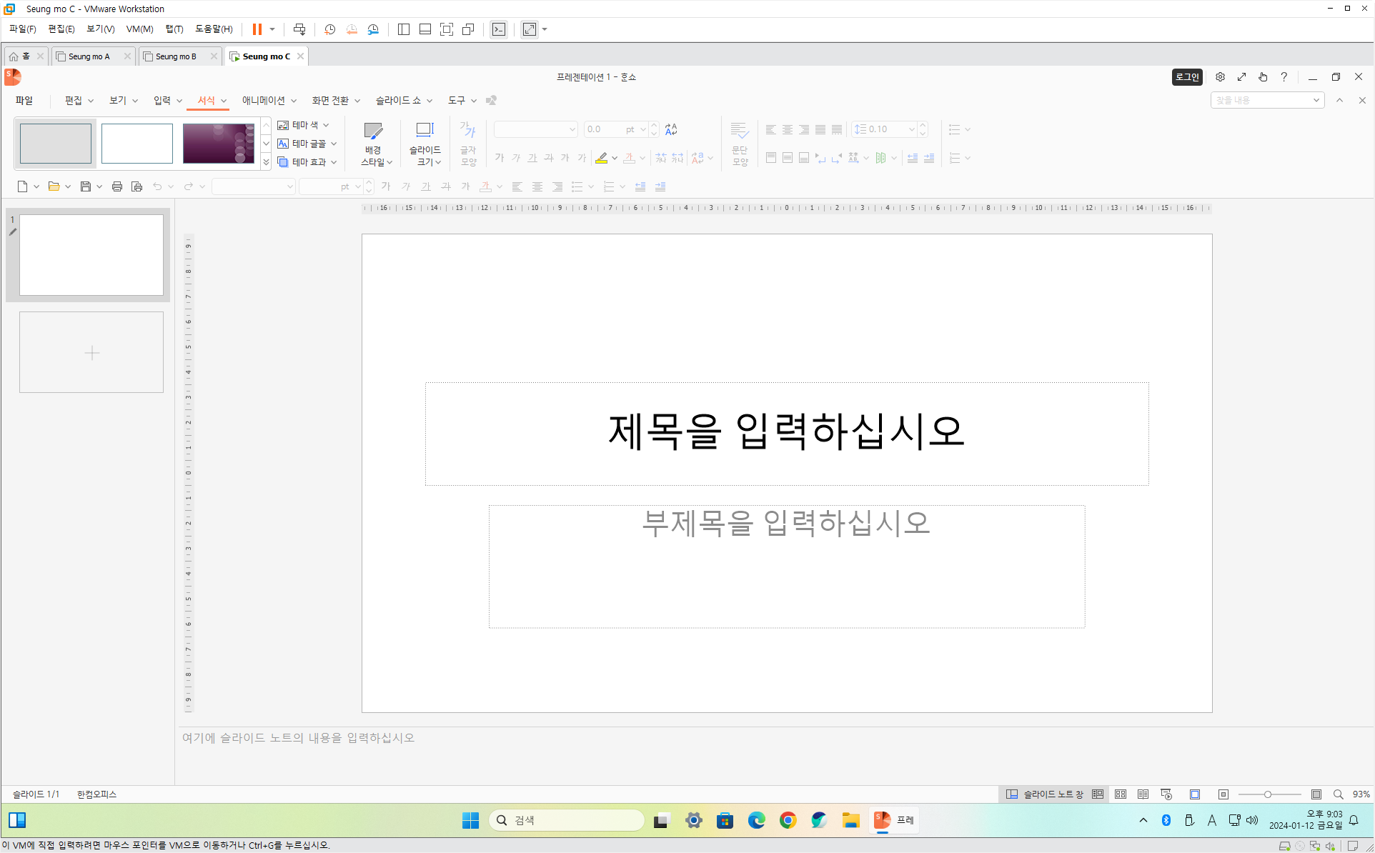Image resolution: width=1375 pixels, height=853 pixels.
Task: Click the save icon in quick toolbar
Action: [85, 186]
